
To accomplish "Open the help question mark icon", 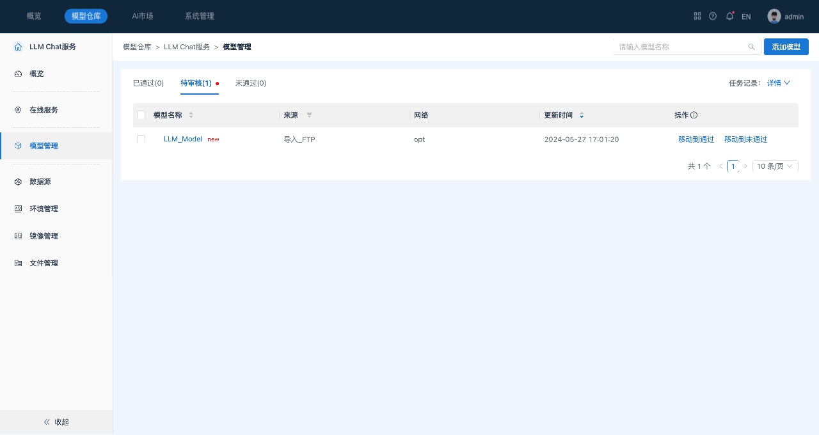I will click(x=713, y=16).
